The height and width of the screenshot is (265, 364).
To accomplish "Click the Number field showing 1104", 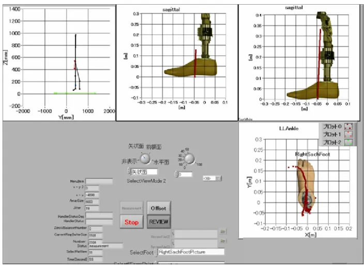I will coord(96,242).
